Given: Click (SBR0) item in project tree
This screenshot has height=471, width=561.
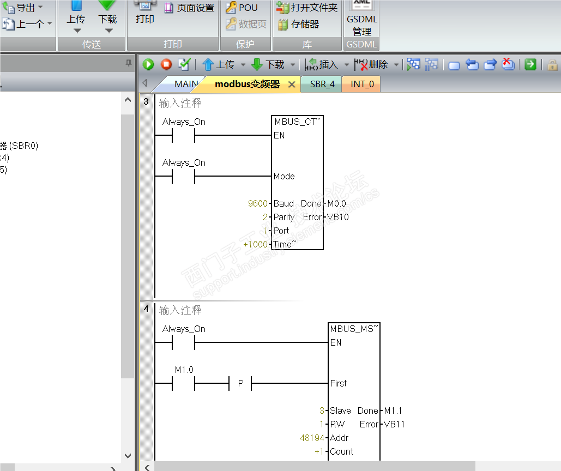Looking at the screenshot, I should click(x=19, y=146).
